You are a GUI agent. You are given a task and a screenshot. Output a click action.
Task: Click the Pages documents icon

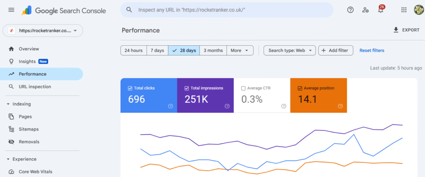(11, 116)
